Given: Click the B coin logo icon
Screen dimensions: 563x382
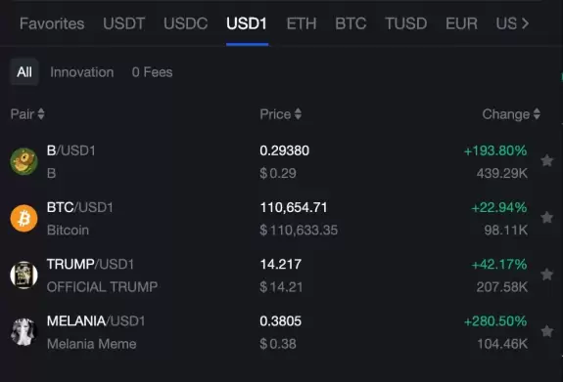Looking at the screenshot, I should click(23, 161).
